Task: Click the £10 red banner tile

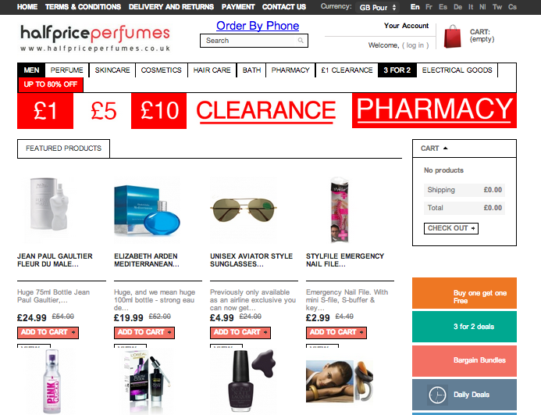Action: [x=158, y=110]
